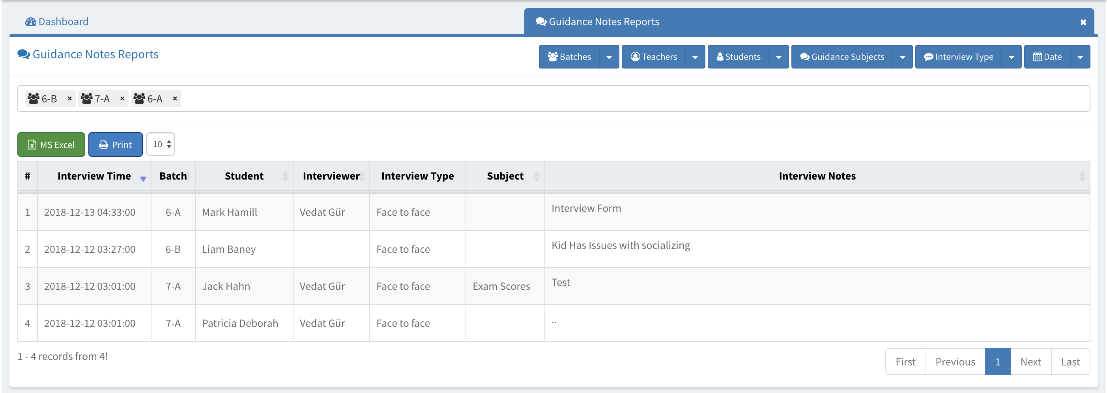Image resolution: width=1107 pixels, height=393 pixels.
Task: Remove the 6-B batch filter tag
Action: (69, 99)
